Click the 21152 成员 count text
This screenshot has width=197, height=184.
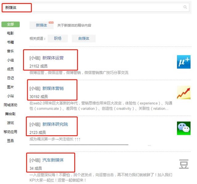coord(38,66)
